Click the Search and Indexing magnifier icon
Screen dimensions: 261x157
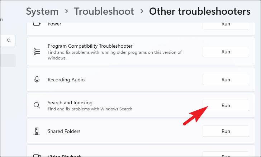coord(37,105)
